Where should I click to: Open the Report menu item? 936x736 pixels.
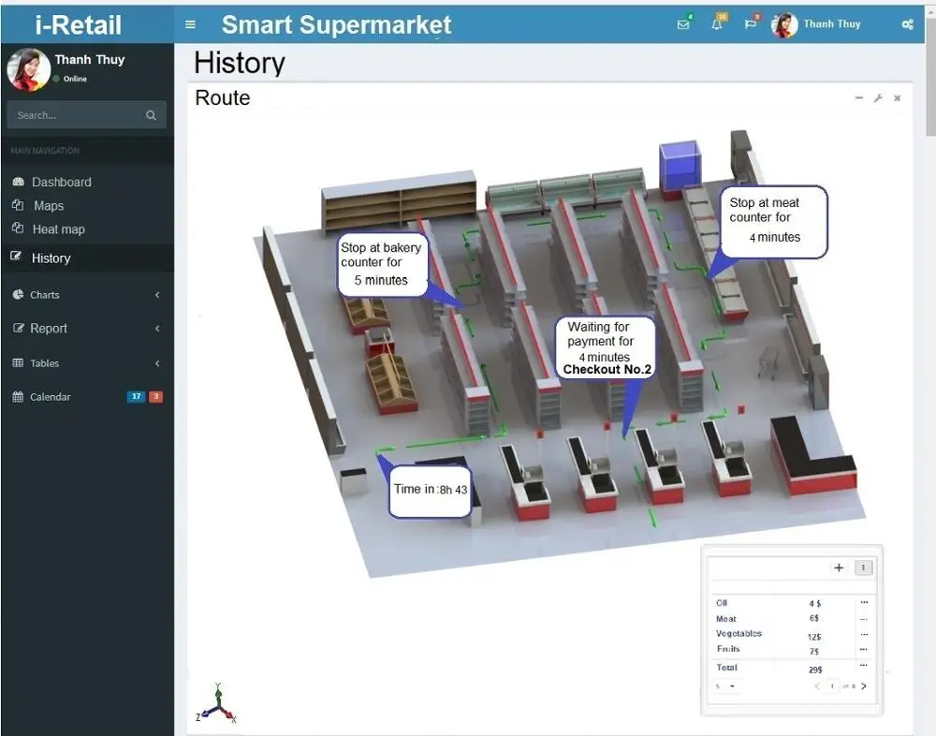point(49,329)
